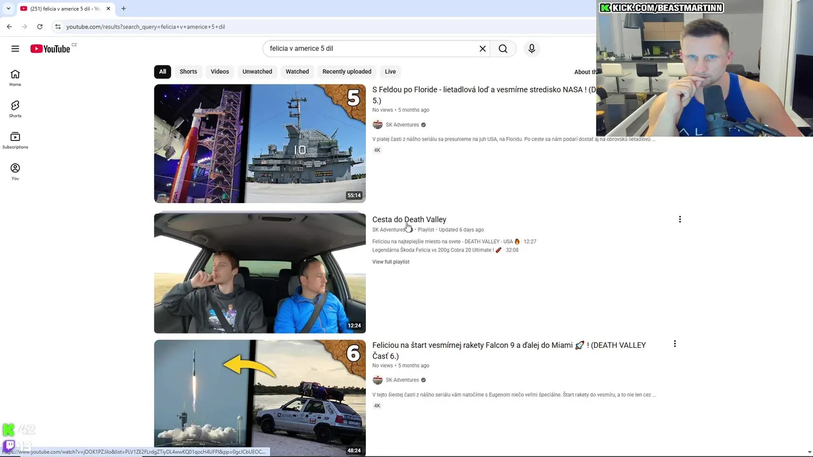Go forward in browser history
Image resolution: width=813 pixels, height=457 pixels.
pyautogui.click(x=25, y=27)
